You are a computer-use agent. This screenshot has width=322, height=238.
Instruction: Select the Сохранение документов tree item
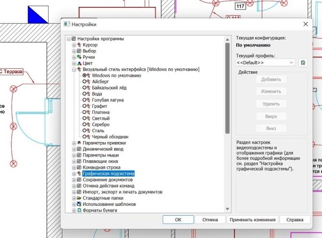click(107, 180)
